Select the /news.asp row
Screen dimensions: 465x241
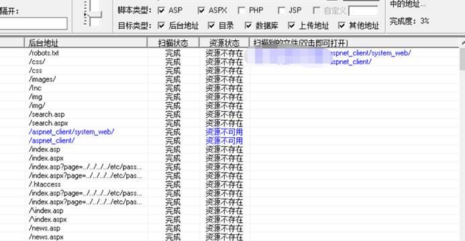tap(44, 228)
